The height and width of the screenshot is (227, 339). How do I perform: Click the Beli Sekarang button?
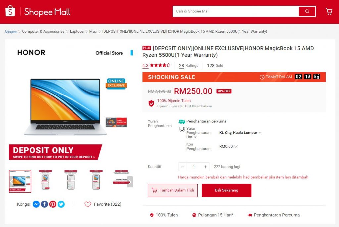pos(226,190)
